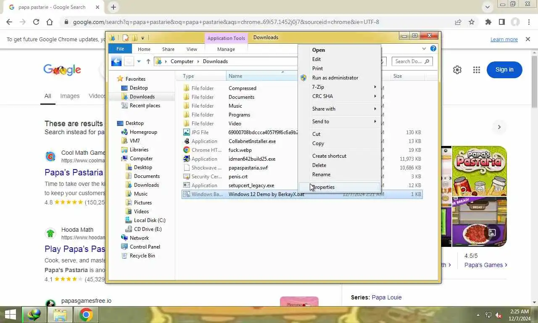Bookmark this page with the star icon
Screen dimensions: 538x323
point(472,22)
